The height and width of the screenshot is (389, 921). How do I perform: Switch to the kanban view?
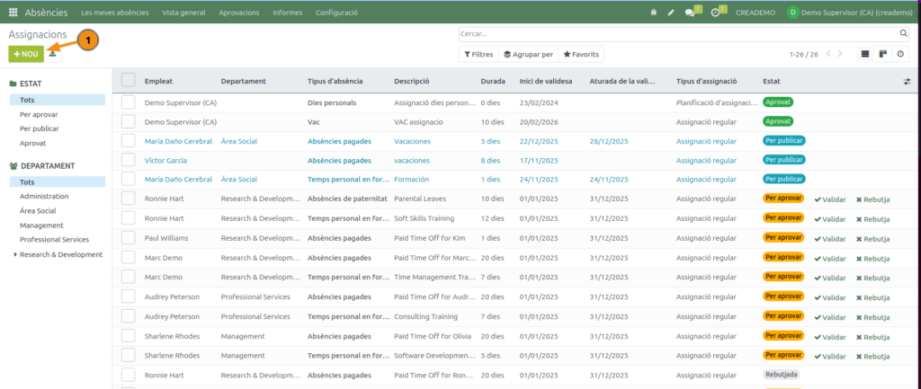pos(883,54)
